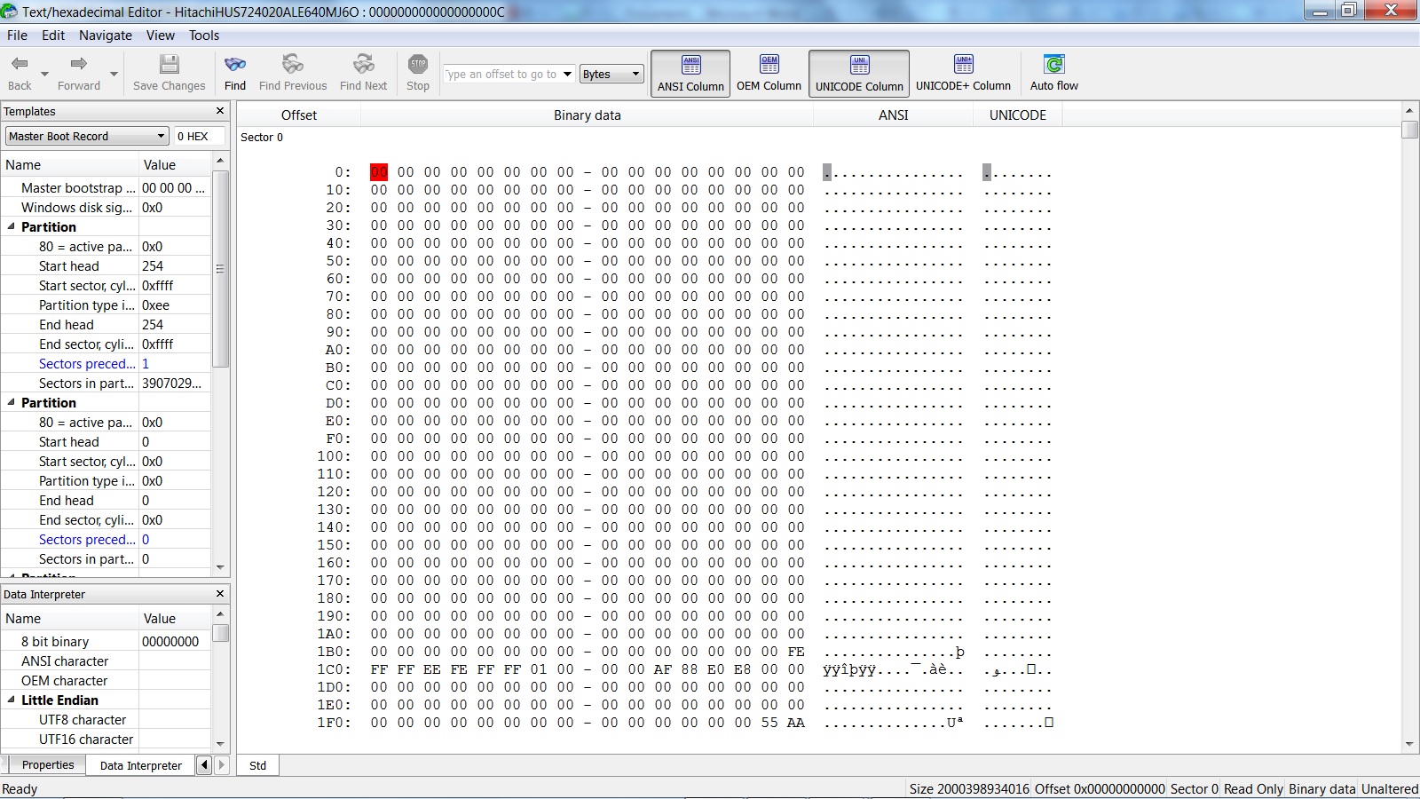This screenshot has height=799, width=1420.
Task: Click the Sectors in partition 3907029 value
Action: click(171, 383)
